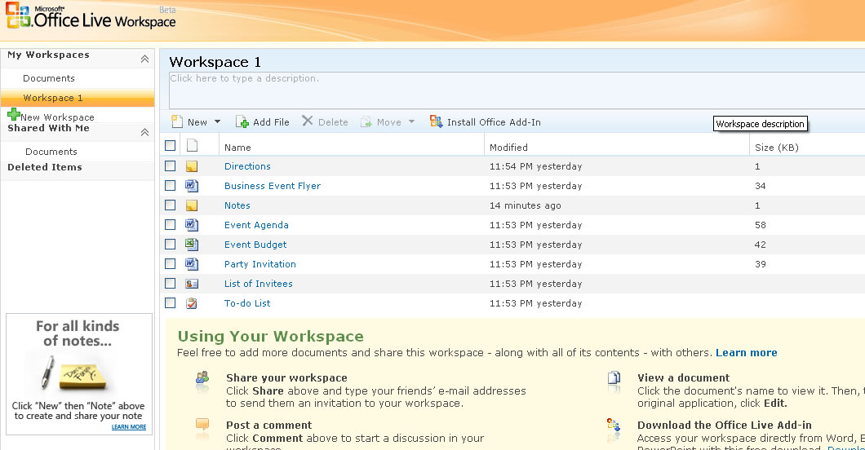
Task: Open the New dropdown arrow
Action: click(x=217, y=121)
